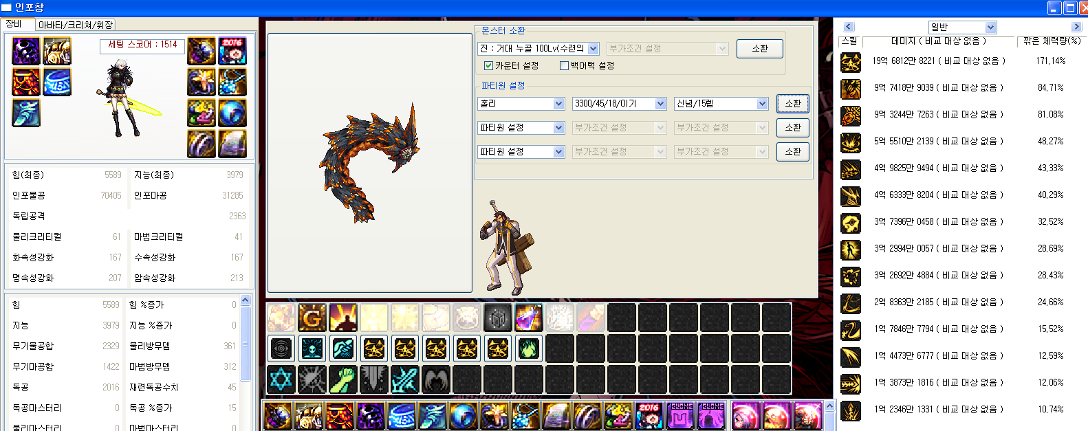Select first CLONE avatar icon in bottom strip
Image resolution: width=1088 pixels, height=431 pixels.
click(681, 417)
